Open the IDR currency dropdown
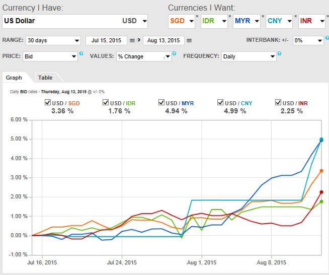The image size is (329, 275). (214, 21)
